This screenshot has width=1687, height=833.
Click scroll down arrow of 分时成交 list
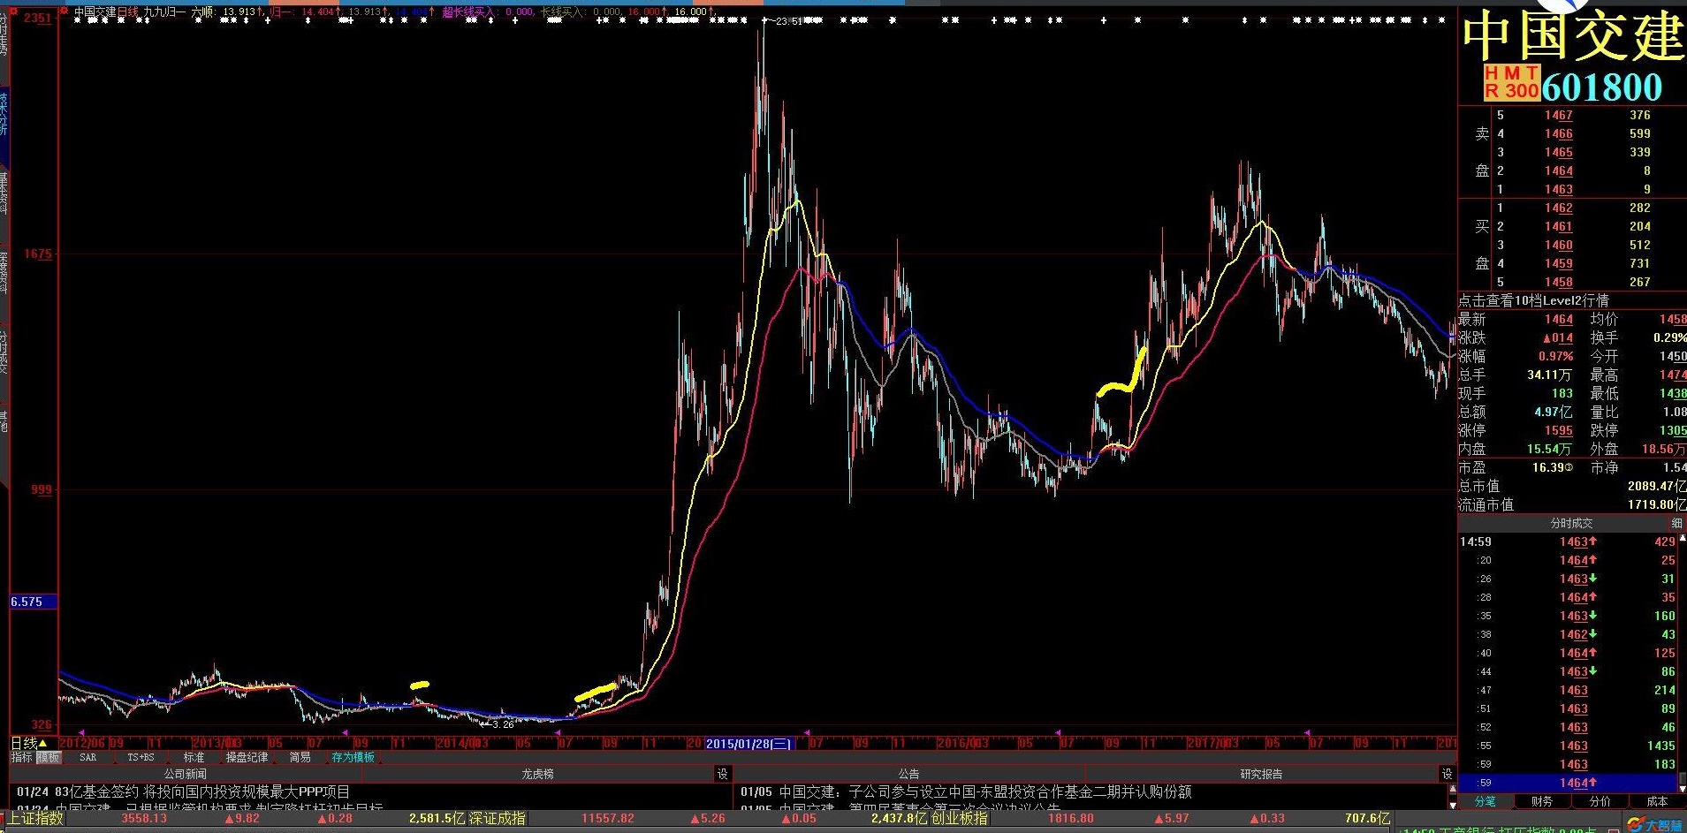[1683, 787]
